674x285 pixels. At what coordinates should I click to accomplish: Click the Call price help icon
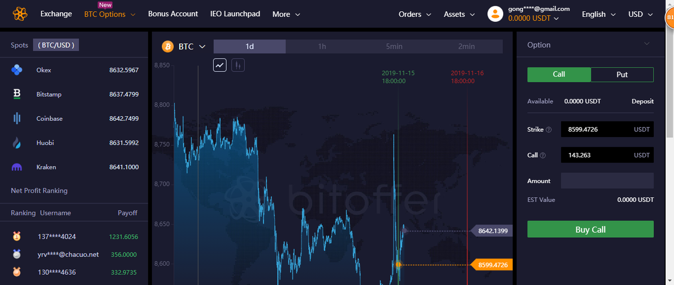tap(543, 155)
